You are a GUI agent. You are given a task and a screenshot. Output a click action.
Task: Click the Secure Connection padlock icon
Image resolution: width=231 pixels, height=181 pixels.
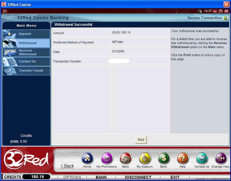pyautogui.click(x=225, y=18)
